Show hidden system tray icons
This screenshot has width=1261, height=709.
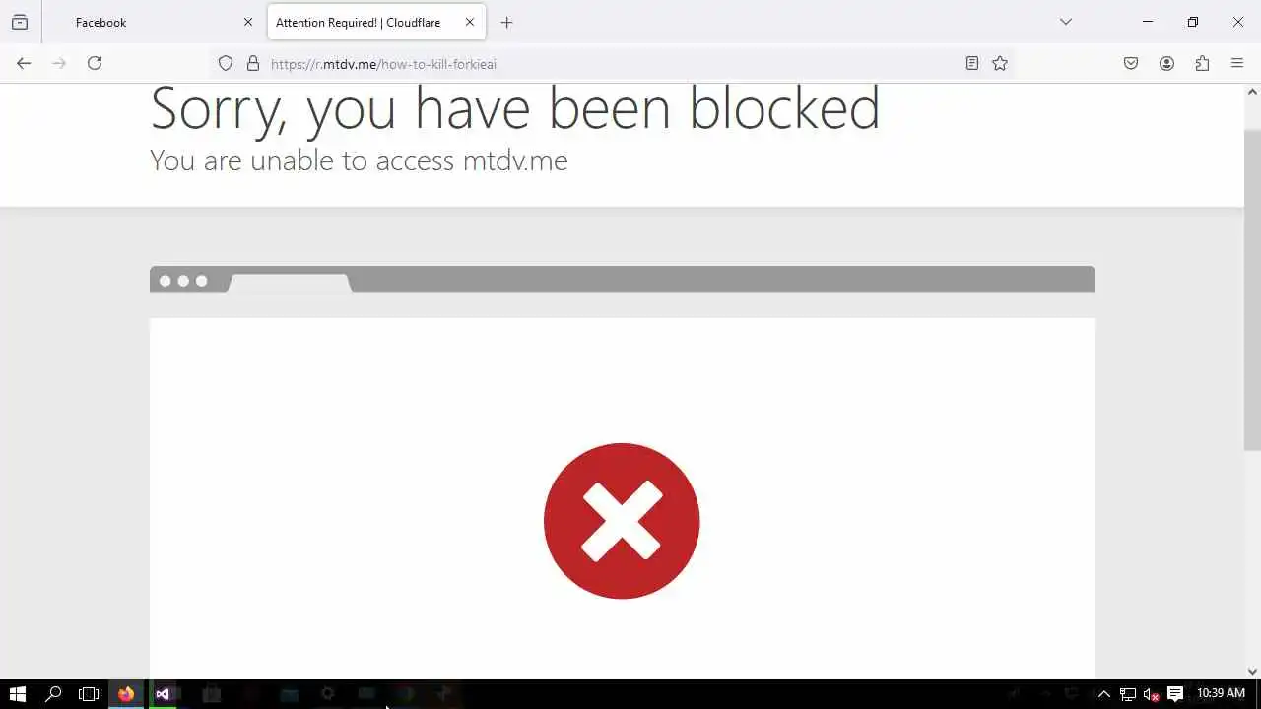(x=1104, y=694)
